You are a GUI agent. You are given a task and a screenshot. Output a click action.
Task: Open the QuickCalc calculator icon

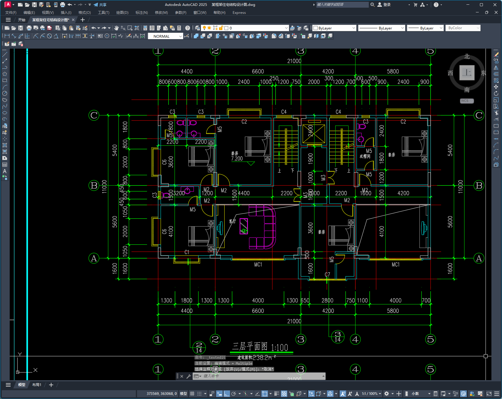[179, 28]
